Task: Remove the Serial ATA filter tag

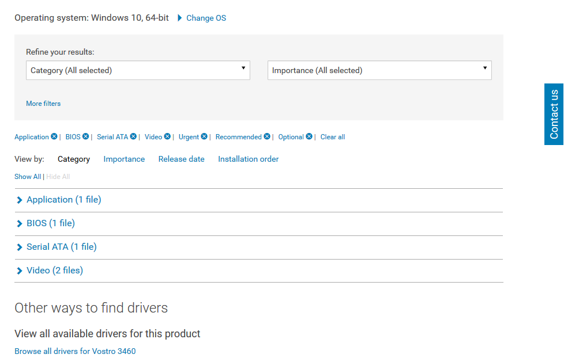Action: [x=133, y=136]
